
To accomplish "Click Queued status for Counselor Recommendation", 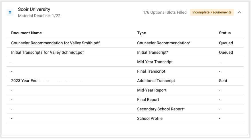I will [x=226, y=43].
